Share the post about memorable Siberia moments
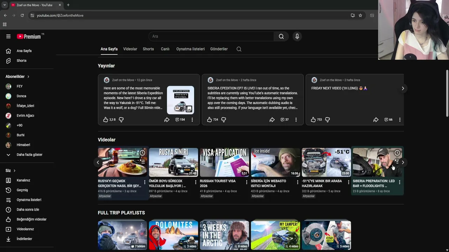This screenshot has width=449, height=252. tap(167, 120)
